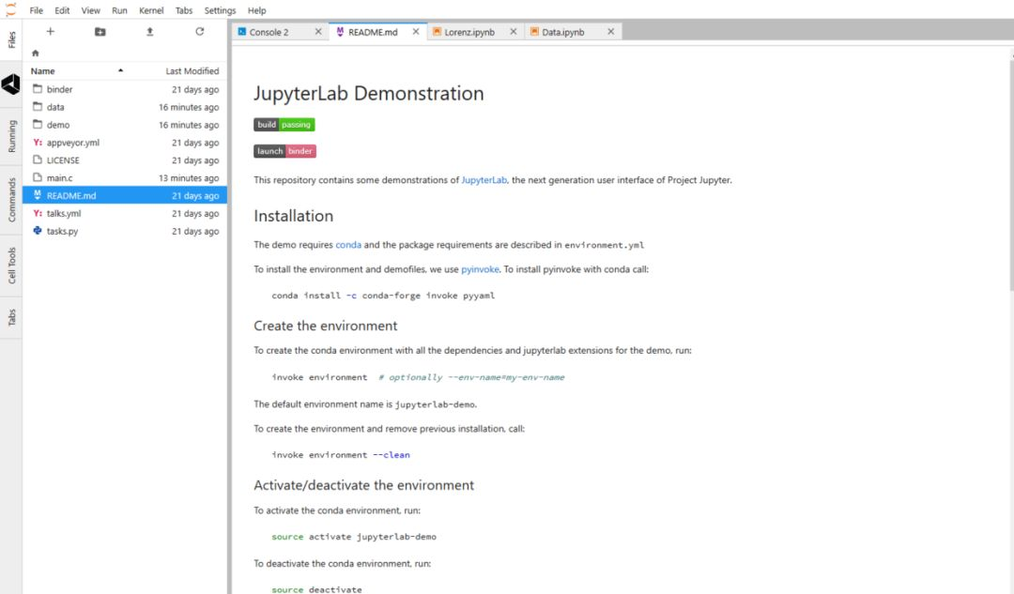Click the launch binder badge

tap(284, 151)
